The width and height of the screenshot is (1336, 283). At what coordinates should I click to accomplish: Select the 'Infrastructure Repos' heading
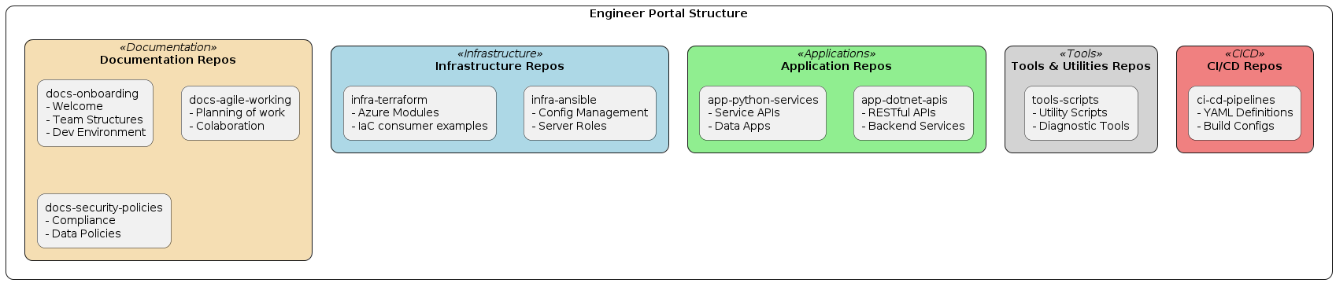click(x=499, y=66)
